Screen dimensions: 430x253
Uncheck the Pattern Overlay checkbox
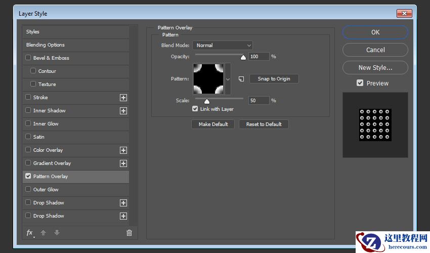pyautogui.click(x=28, y=176)
